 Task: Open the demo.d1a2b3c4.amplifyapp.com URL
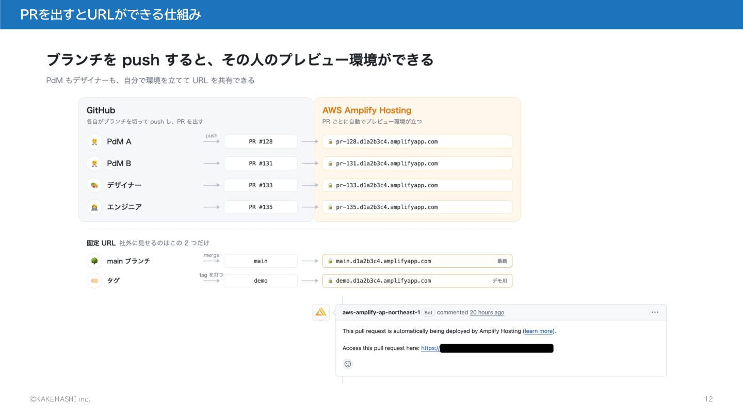coord(417,281)
